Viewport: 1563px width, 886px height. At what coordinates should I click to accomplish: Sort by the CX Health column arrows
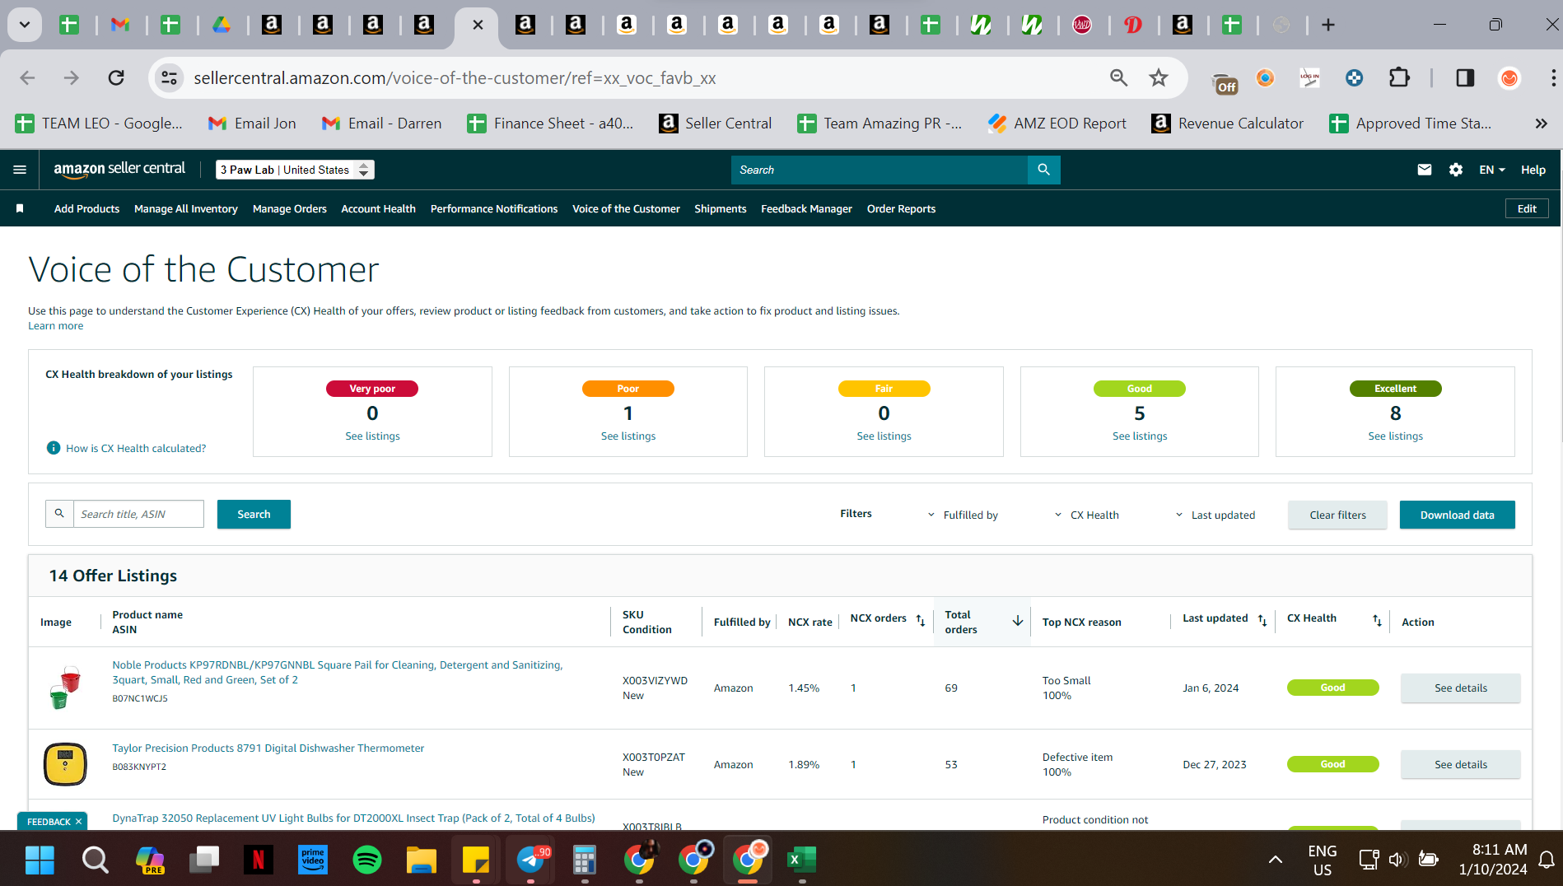(x=1377, y=621)
